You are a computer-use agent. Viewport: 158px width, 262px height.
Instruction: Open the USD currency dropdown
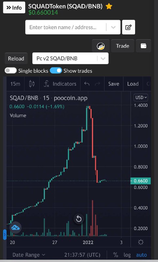[x=141, y=97]
